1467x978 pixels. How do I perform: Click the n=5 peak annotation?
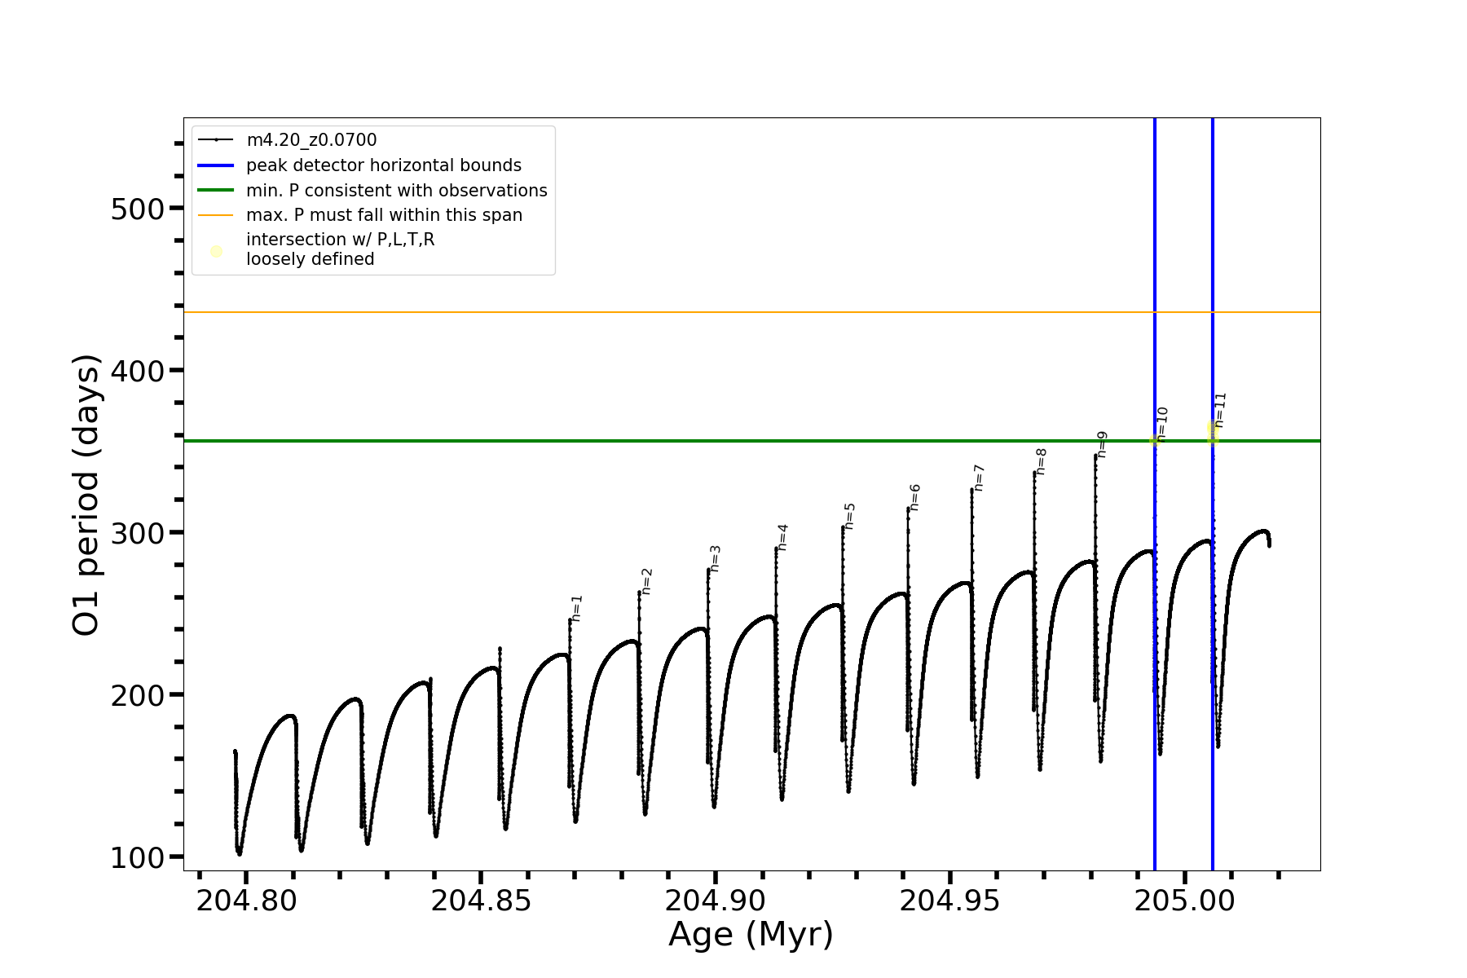click(850, 516)
